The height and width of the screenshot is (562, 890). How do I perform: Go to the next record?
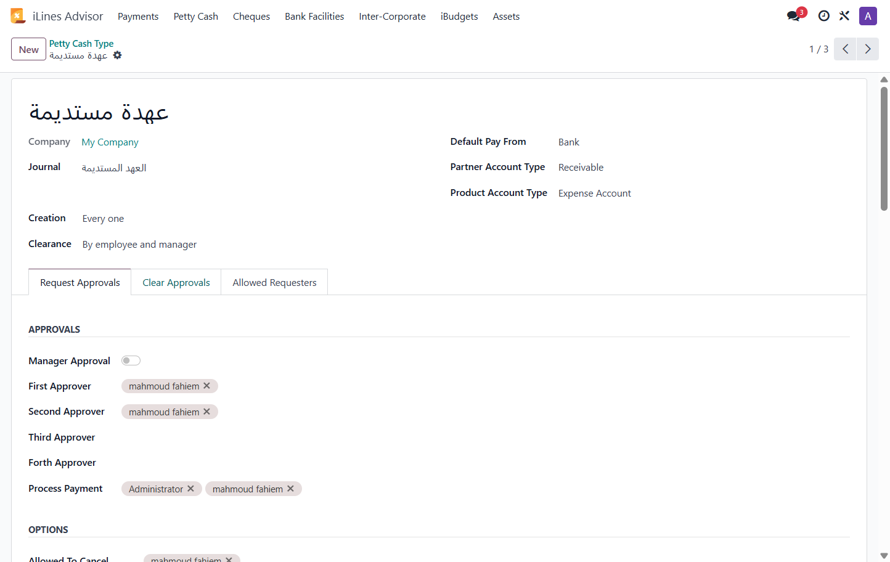coord(868,49)
